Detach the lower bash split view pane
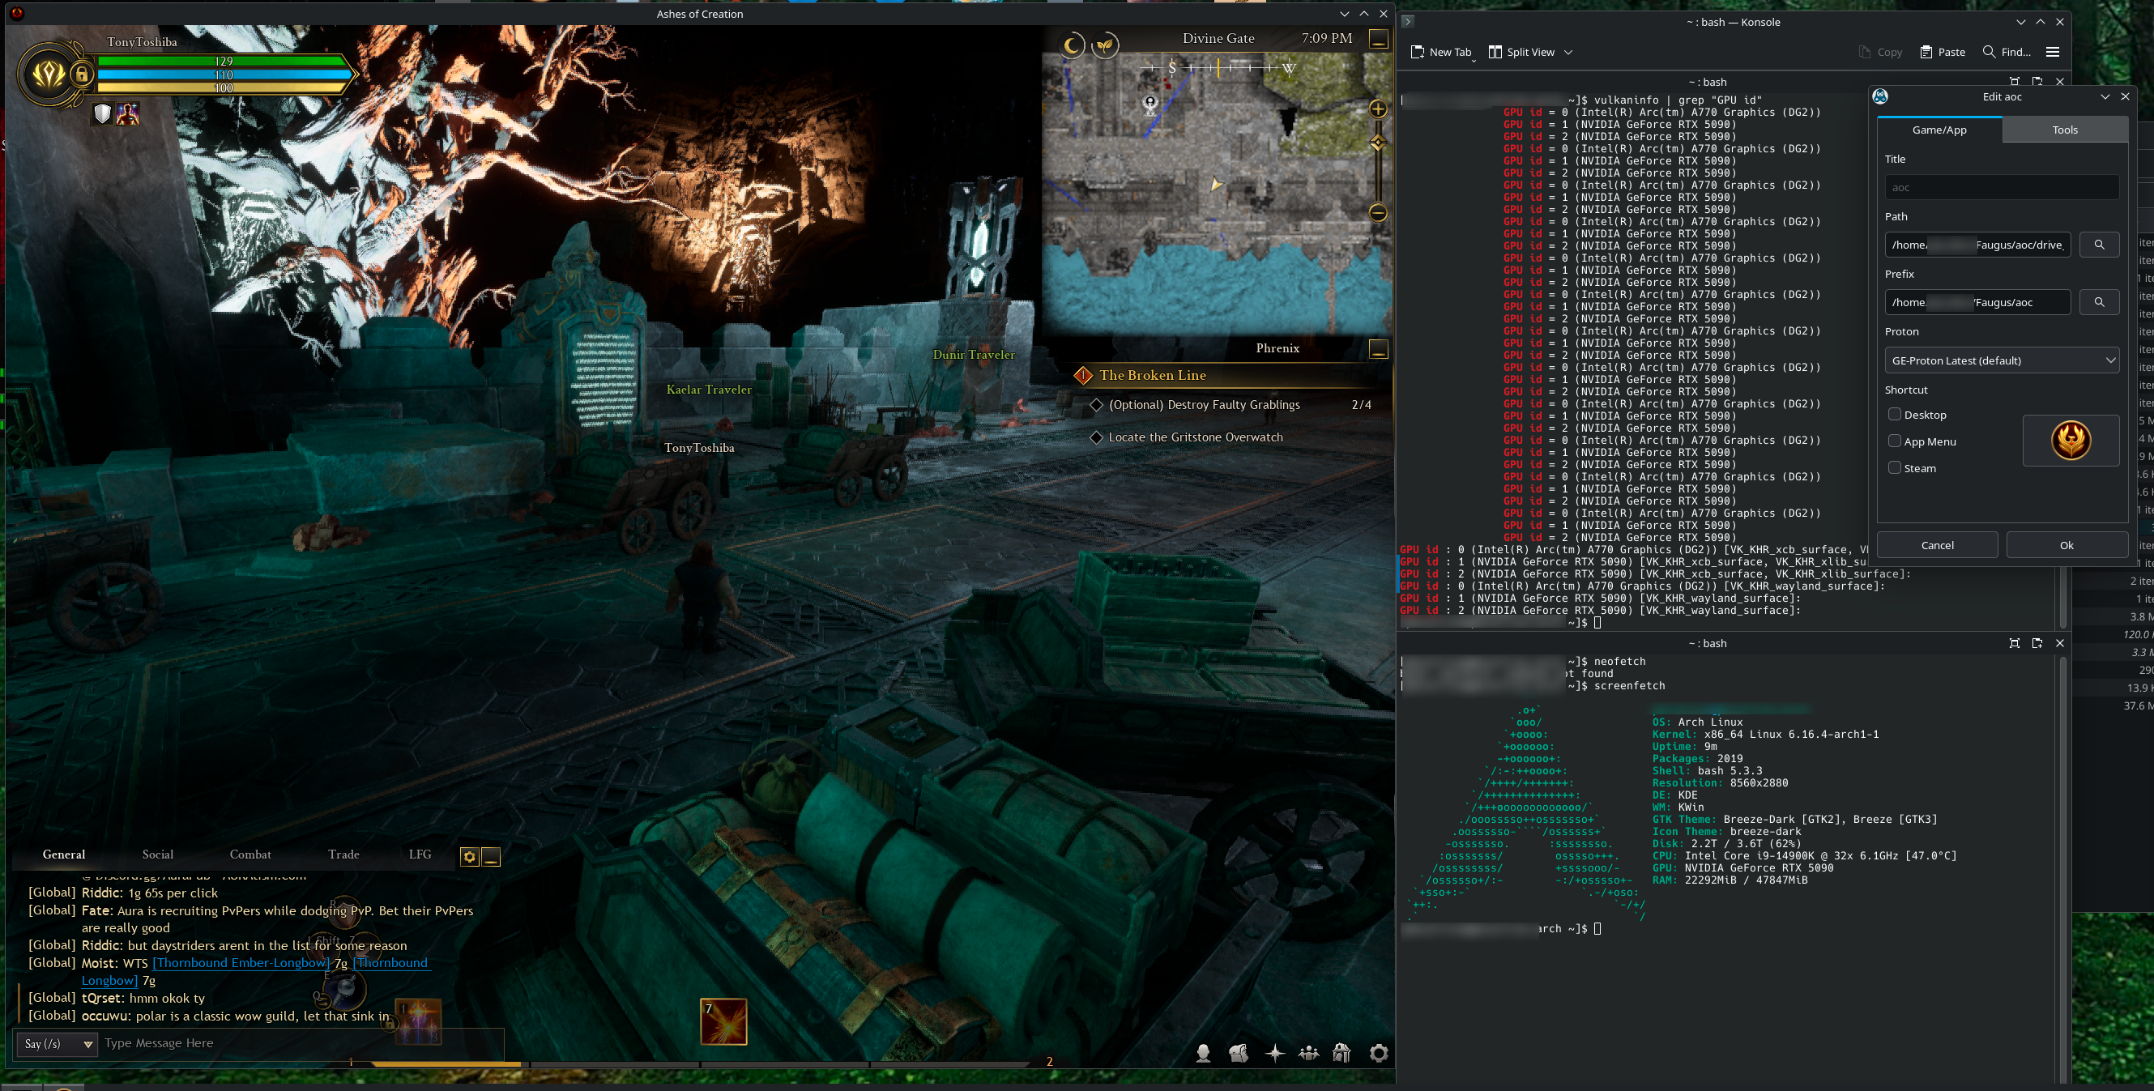The image size is (2154, 1091). [x=2037, y=643]
